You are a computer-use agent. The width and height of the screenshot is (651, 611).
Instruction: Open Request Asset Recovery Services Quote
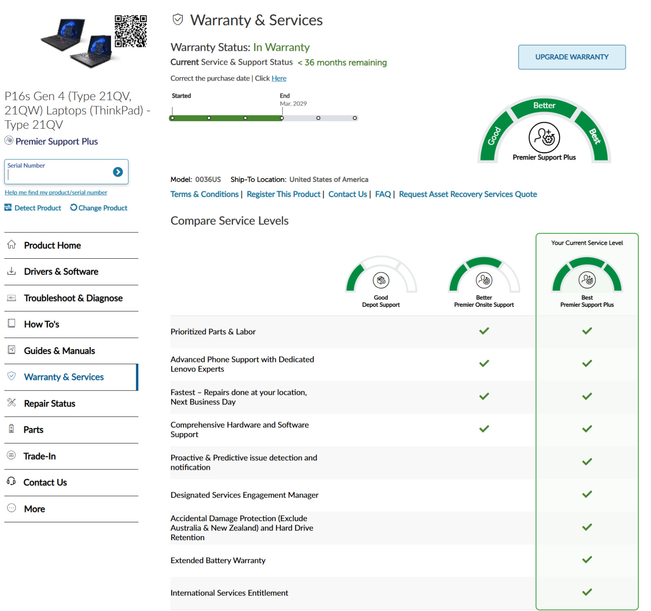click(468, 194)
